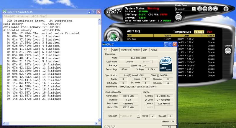Switch to the Mainboard tab in CPU-Z
Screen dimensions: 236x128
coord(126,50)
